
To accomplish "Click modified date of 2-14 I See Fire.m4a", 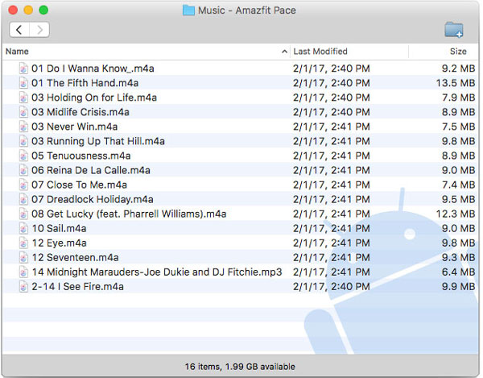I will (x=332, y=287).
